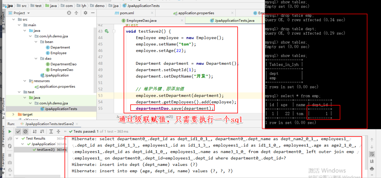Click jpa root in breadcrumb bar

pos(8,6)
